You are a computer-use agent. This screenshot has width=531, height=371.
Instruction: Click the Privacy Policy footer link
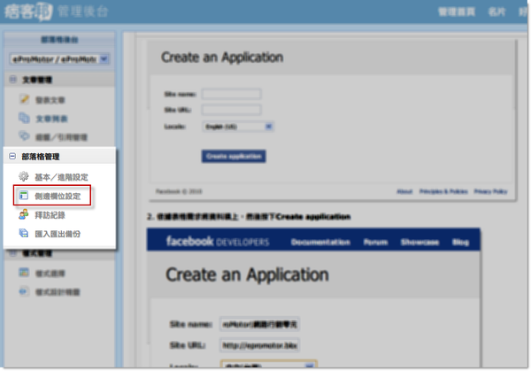pos(490,191)
